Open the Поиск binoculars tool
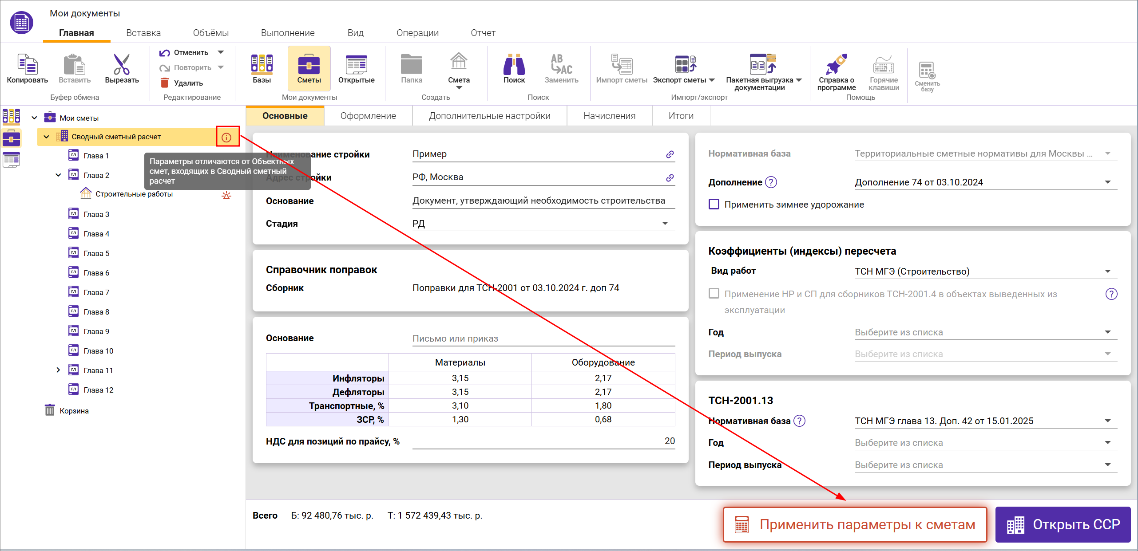 (x=514, y=65)
